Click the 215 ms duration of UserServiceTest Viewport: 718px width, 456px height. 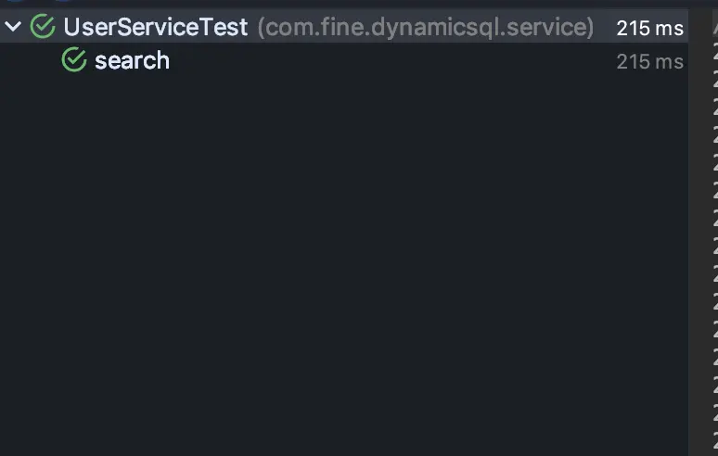point(649,28)
